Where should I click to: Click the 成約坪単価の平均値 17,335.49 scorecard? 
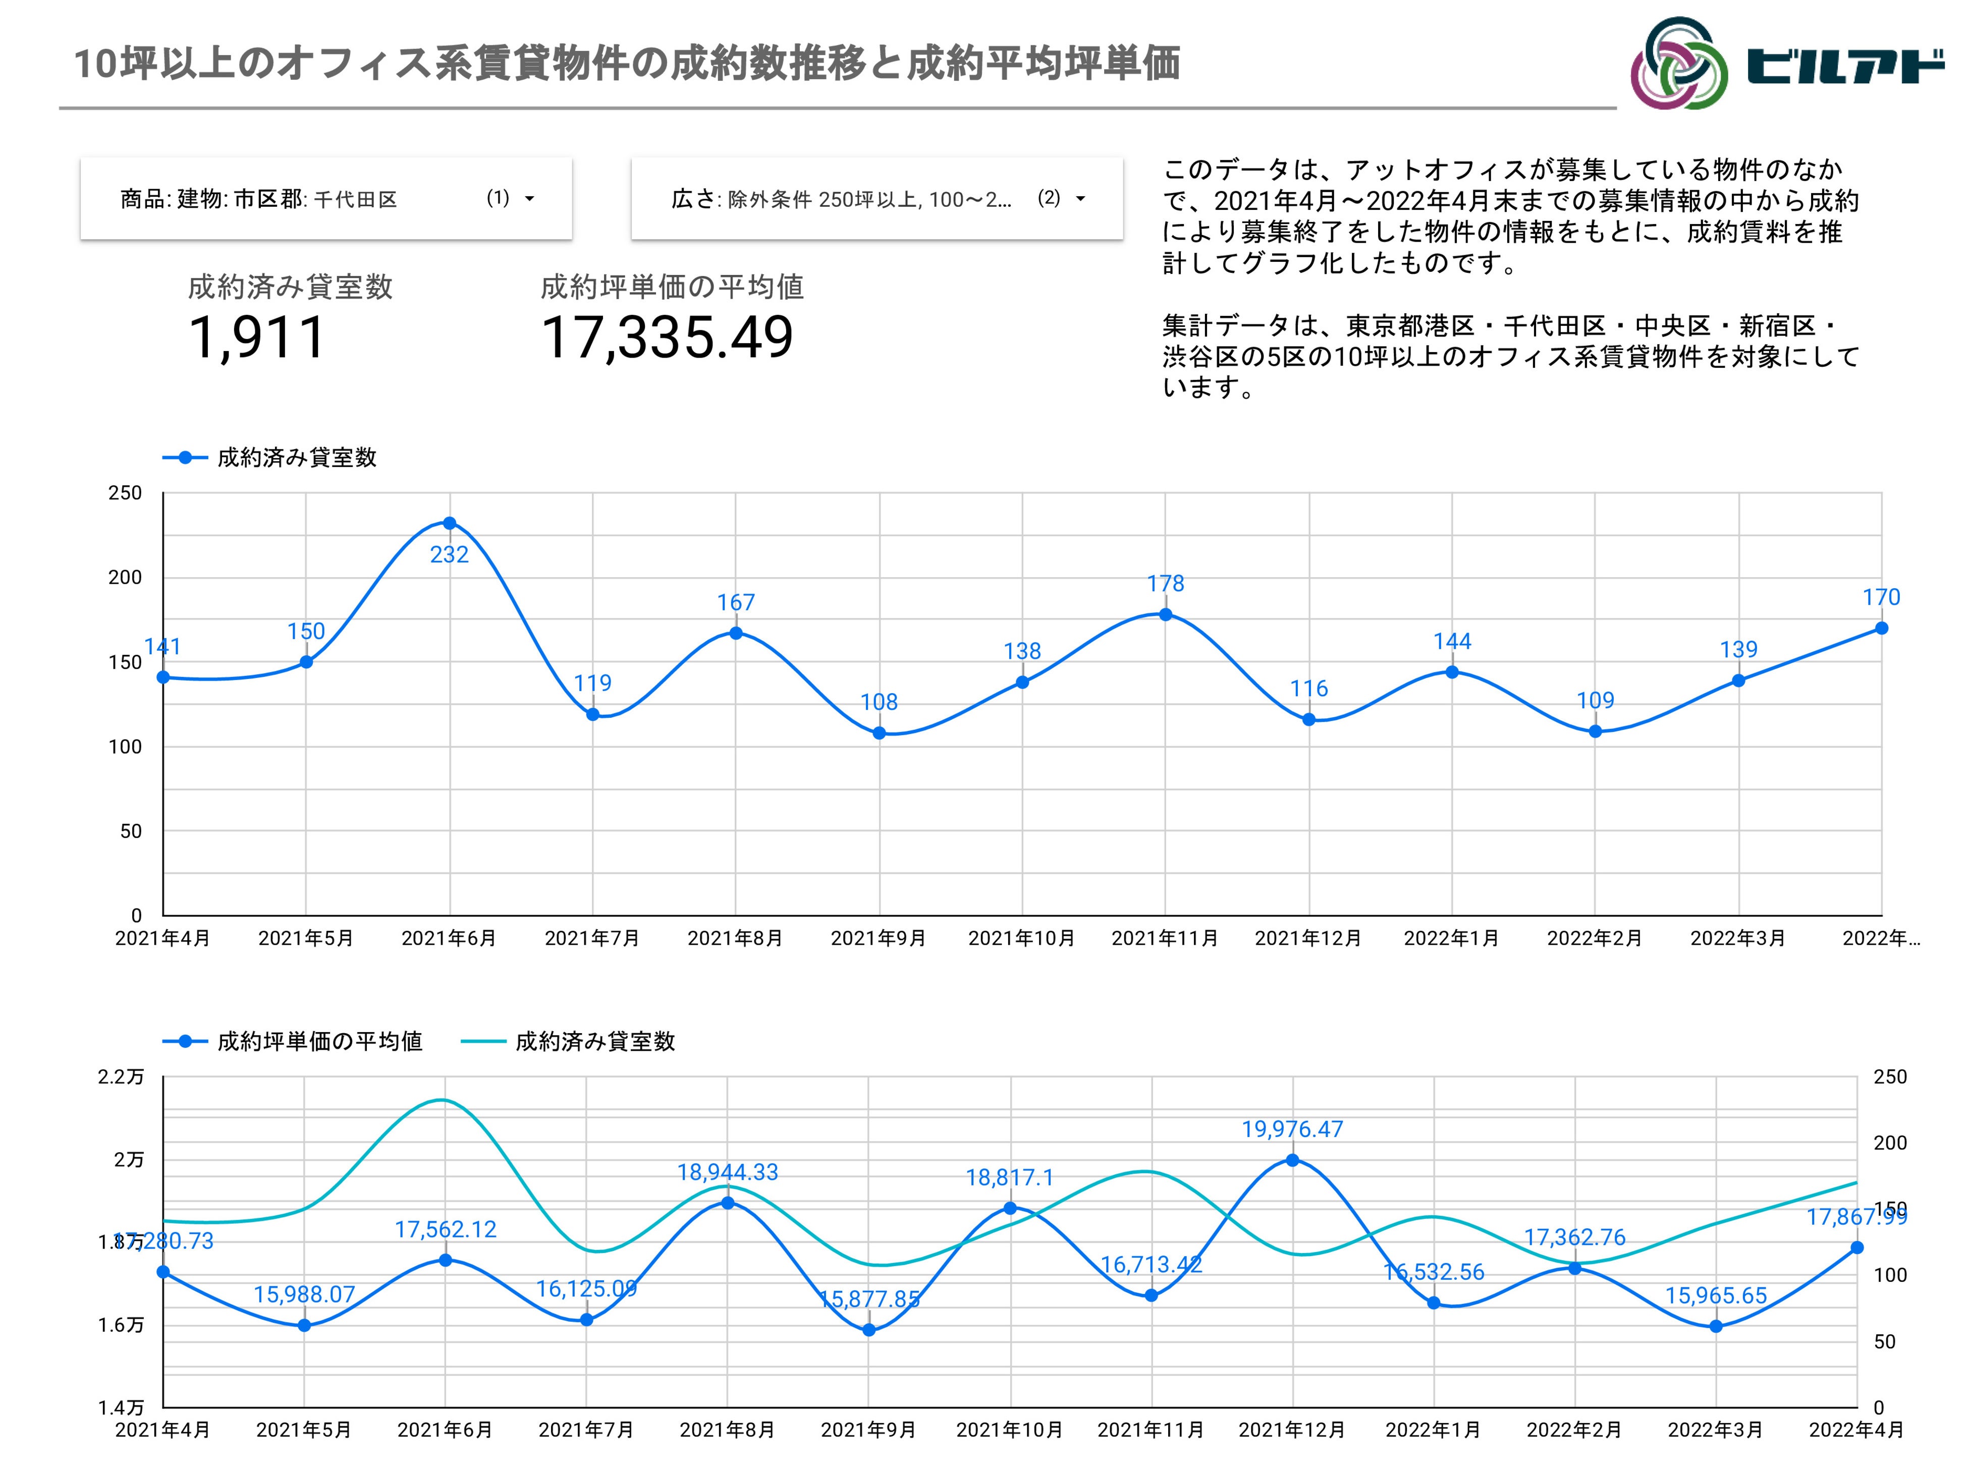pyautogui.click(x=667, y=337)
